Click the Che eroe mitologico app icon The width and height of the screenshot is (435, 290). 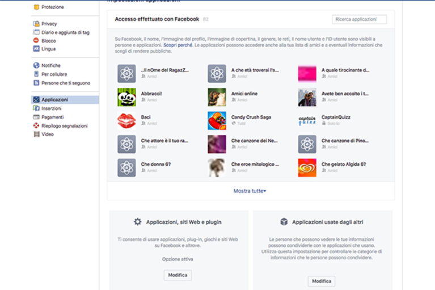click(217, 167)
